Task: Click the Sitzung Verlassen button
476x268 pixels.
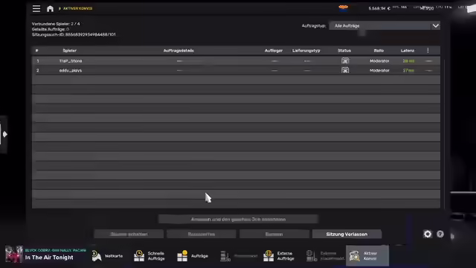Action: click(x=347, y=234)
